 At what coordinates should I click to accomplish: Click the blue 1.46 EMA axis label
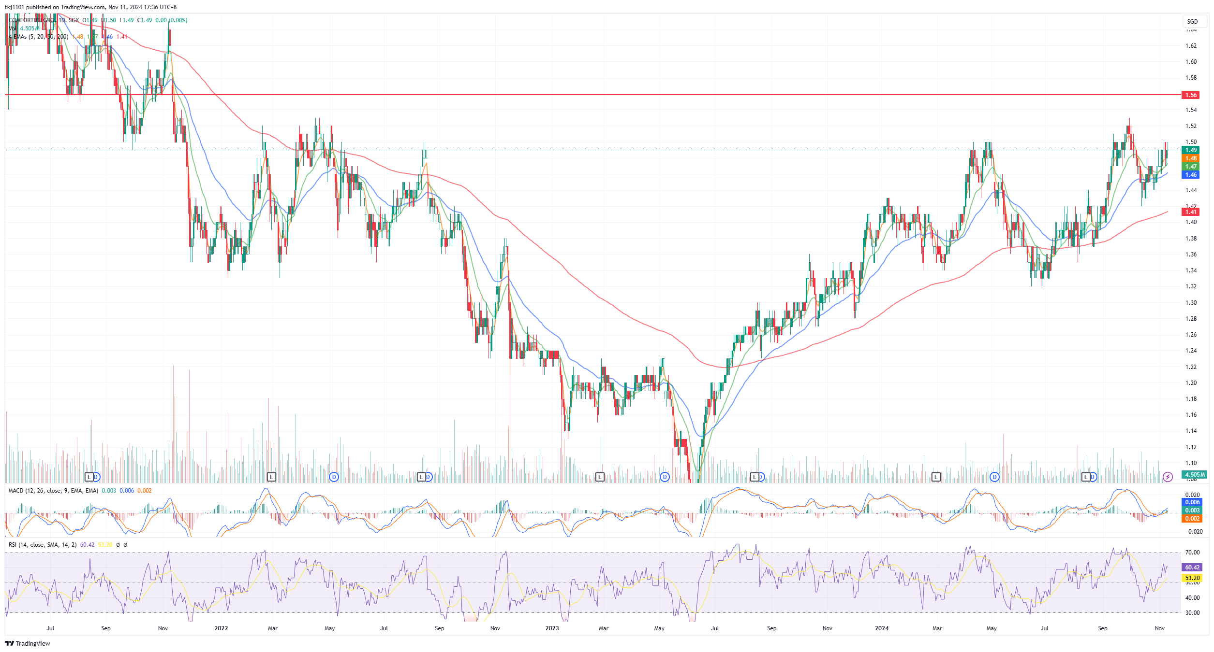pyautogui.click(x=1190, y=175)
